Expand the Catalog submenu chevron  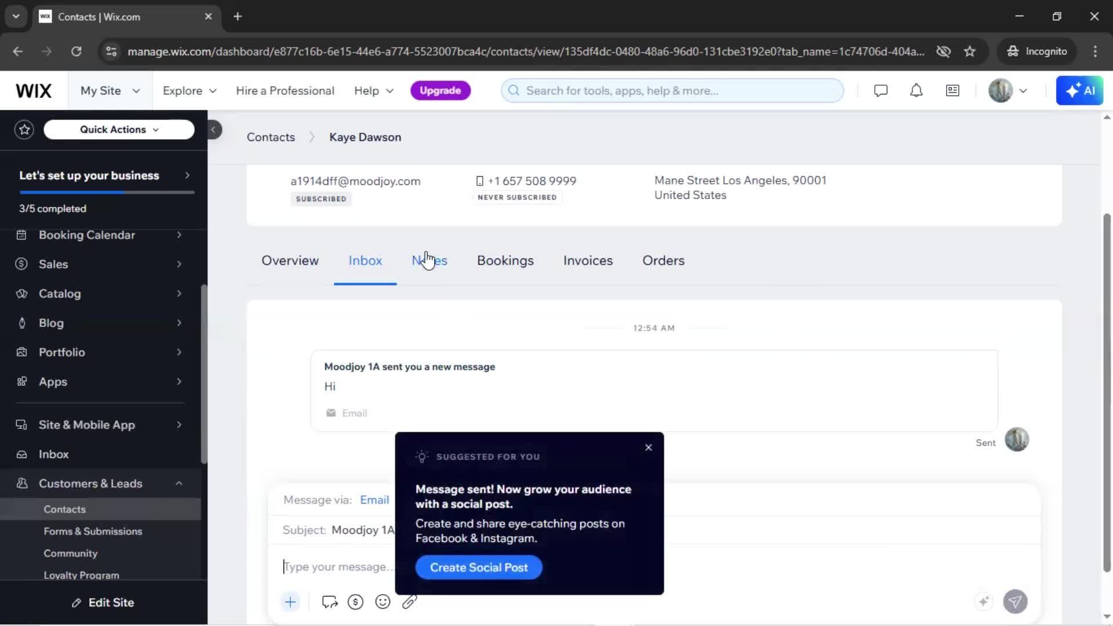(179, 293)
